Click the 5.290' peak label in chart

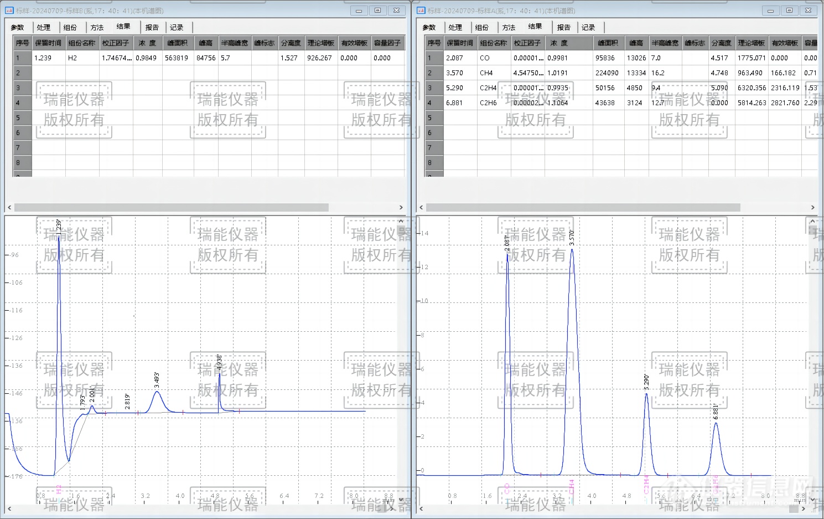point(646,382)
